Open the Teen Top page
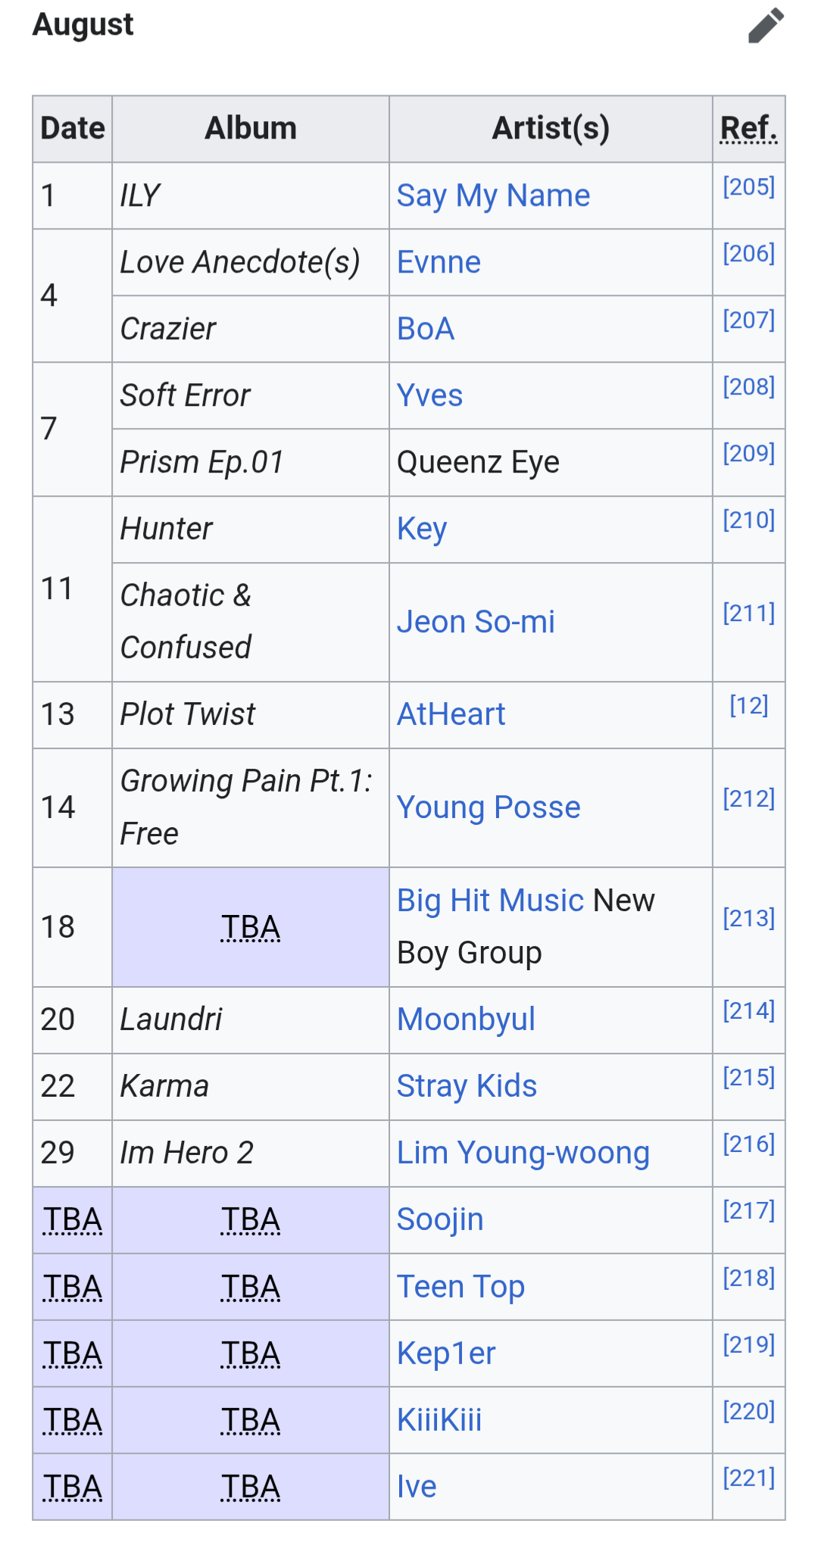This screenshot has width=818, height=1555. tap(461, 1286)
